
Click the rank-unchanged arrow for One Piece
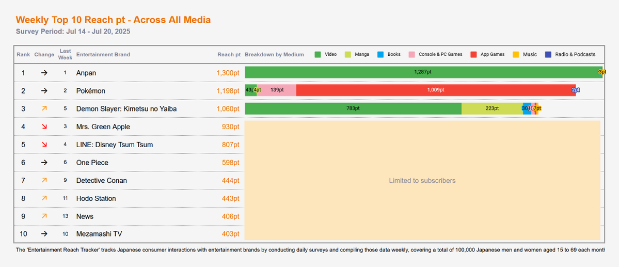pyautogui.click(x=44, y=162)
